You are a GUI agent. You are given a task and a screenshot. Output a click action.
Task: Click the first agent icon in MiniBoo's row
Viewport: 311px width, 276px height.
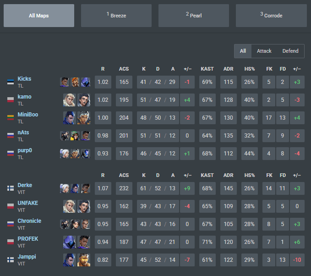click(x=69, y=118)
